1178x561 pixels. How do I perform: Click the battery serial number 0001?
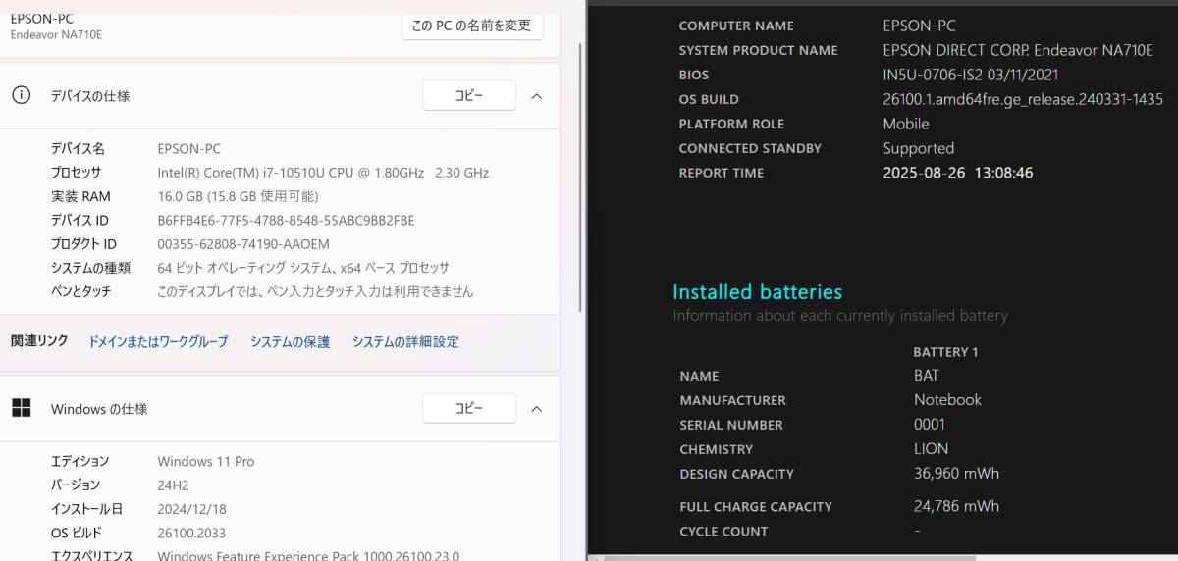click(929, 424)
